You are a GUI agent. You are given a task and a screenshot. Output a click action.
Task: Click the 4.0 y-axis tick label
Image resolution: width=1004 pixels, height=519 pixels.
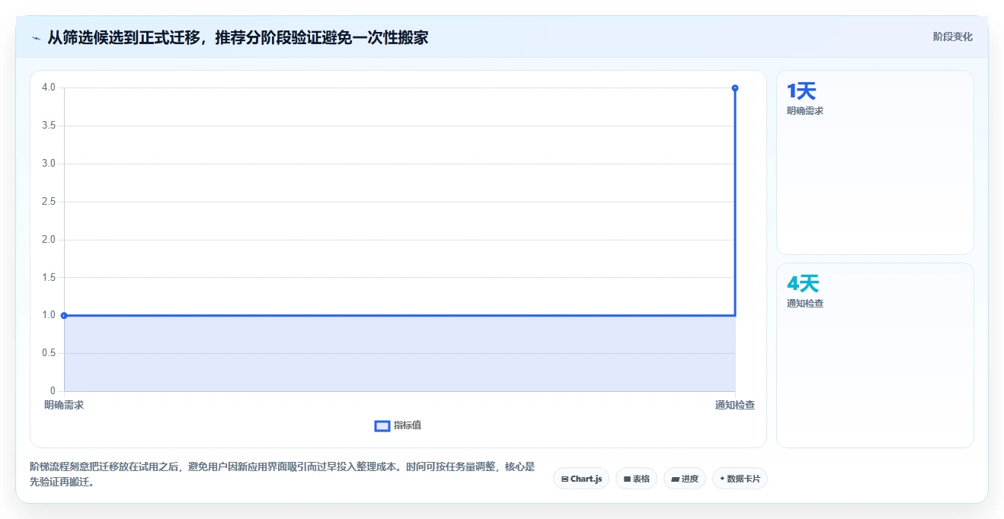coord(49,88)
